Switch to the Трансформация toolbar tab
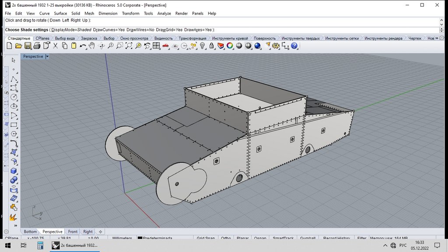The image size is (448, 252). pyautogui.click(x=192, y=38)
